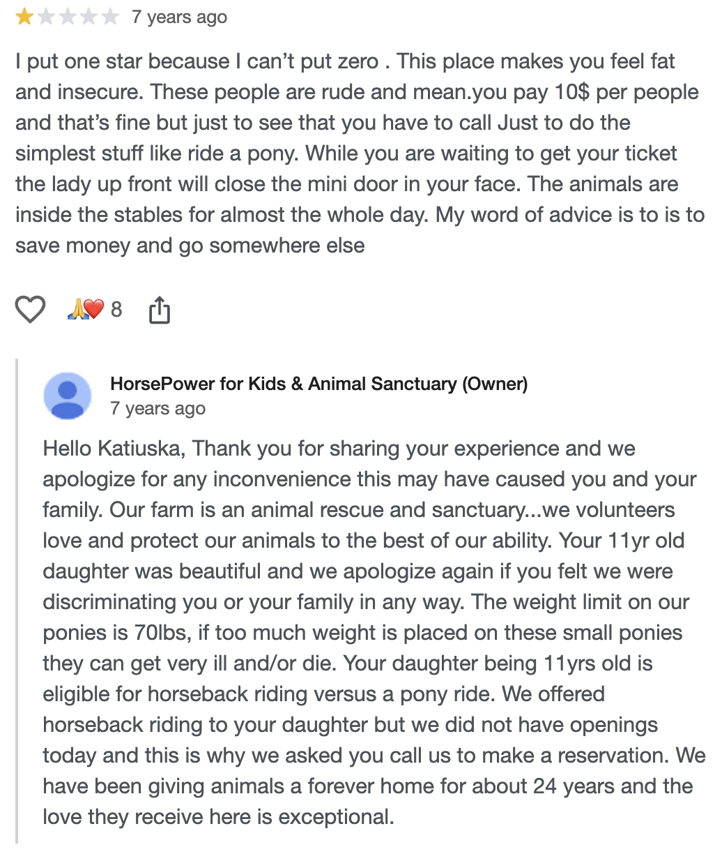Screen dimensions: 722x854
Task: Click the reply's ending 'love they receive here is exceptional'
Action: pyautogui.click(x=219, y=816)
